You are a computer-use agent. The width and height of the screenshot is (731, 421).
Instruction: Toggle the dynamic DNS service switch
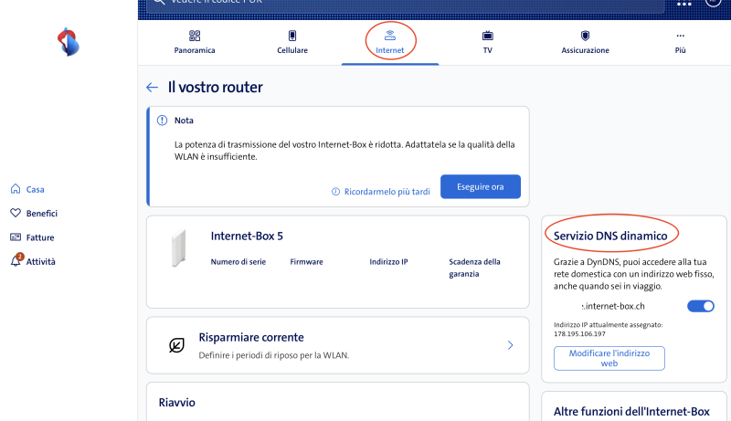[x=701, y=306]
